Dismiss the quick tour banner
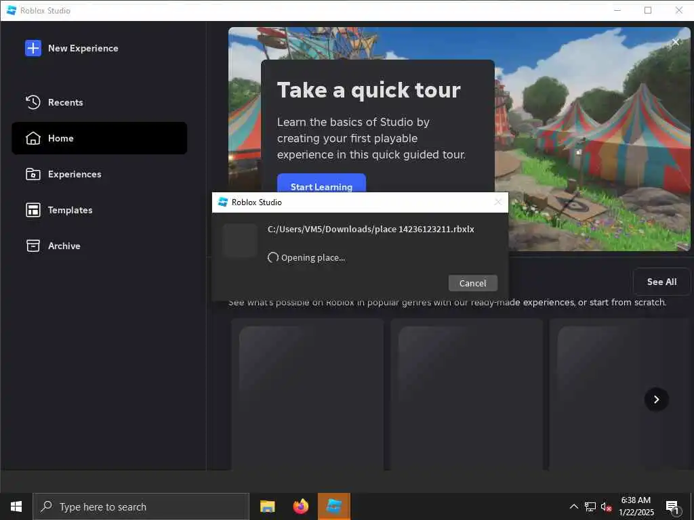The height and width of the screenshot is (520, 694). pyautogui.click(x=676, y=42)
